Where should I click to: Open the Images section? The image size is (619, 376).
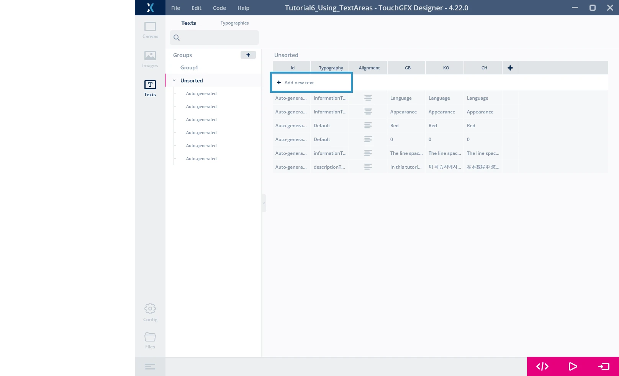point(150,59)
